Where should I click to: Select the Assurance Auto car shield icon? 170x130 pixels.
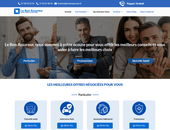[67, 108]
